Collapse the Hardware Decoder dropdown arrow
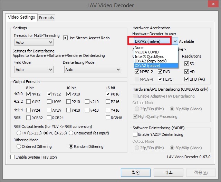The width and height of the screenshot is (221, 182). pyautogui.click(x=175, y=41)
